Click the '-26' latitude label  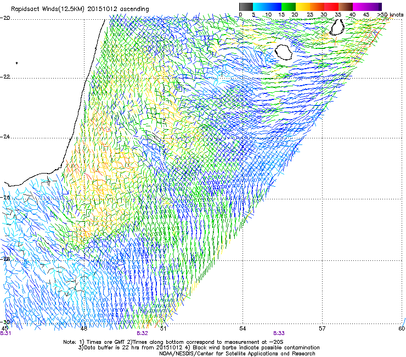click(x=5, y=198)
